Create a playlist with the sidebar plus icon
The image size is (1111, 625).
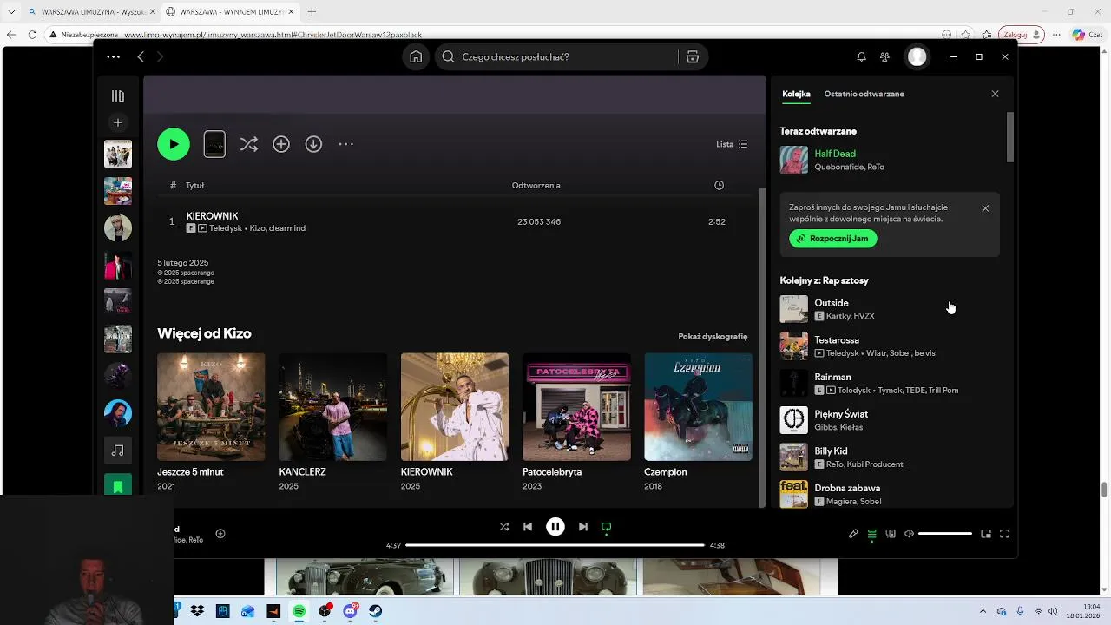tap(118, 122)
